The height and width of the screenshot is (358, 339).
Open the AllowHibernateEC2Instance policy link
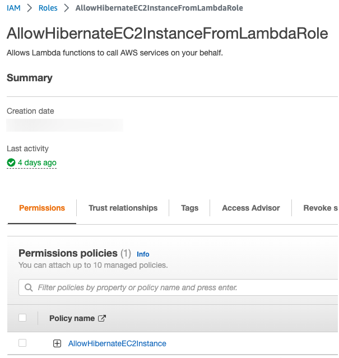(117, 343)
